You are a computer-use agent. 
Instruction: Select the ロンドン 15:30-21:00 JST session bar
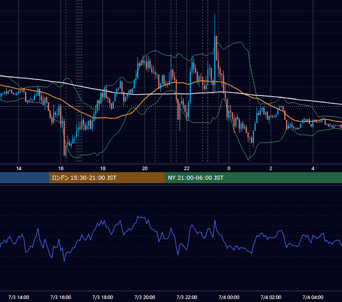click(x=107, y=178)
